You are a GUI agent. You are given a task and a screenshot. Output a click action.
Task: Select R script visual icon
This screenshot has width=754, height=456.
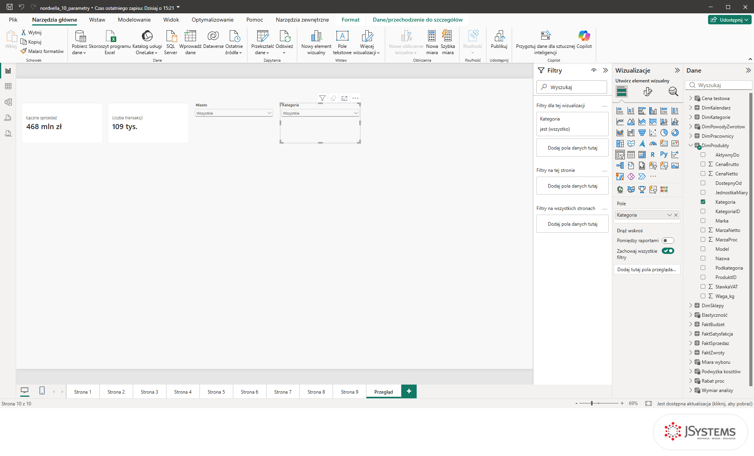pos(653,155)
